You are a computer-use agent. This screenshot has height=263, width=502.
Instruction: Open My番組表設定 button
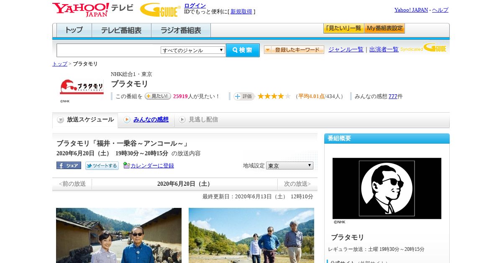(384, 28)
